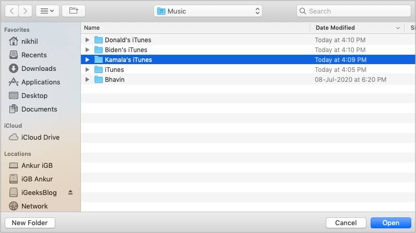Expand the Biden's iTunes folder triangle
The image size is (416, 233).
(x=87, y=50)
